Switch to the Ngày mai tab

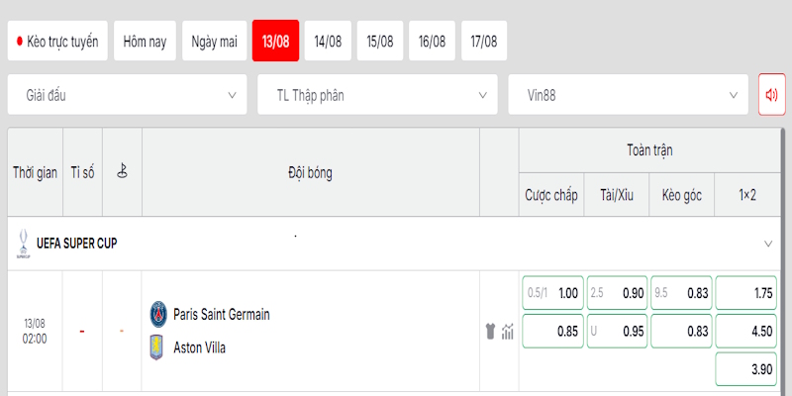(x=214, y=41)
